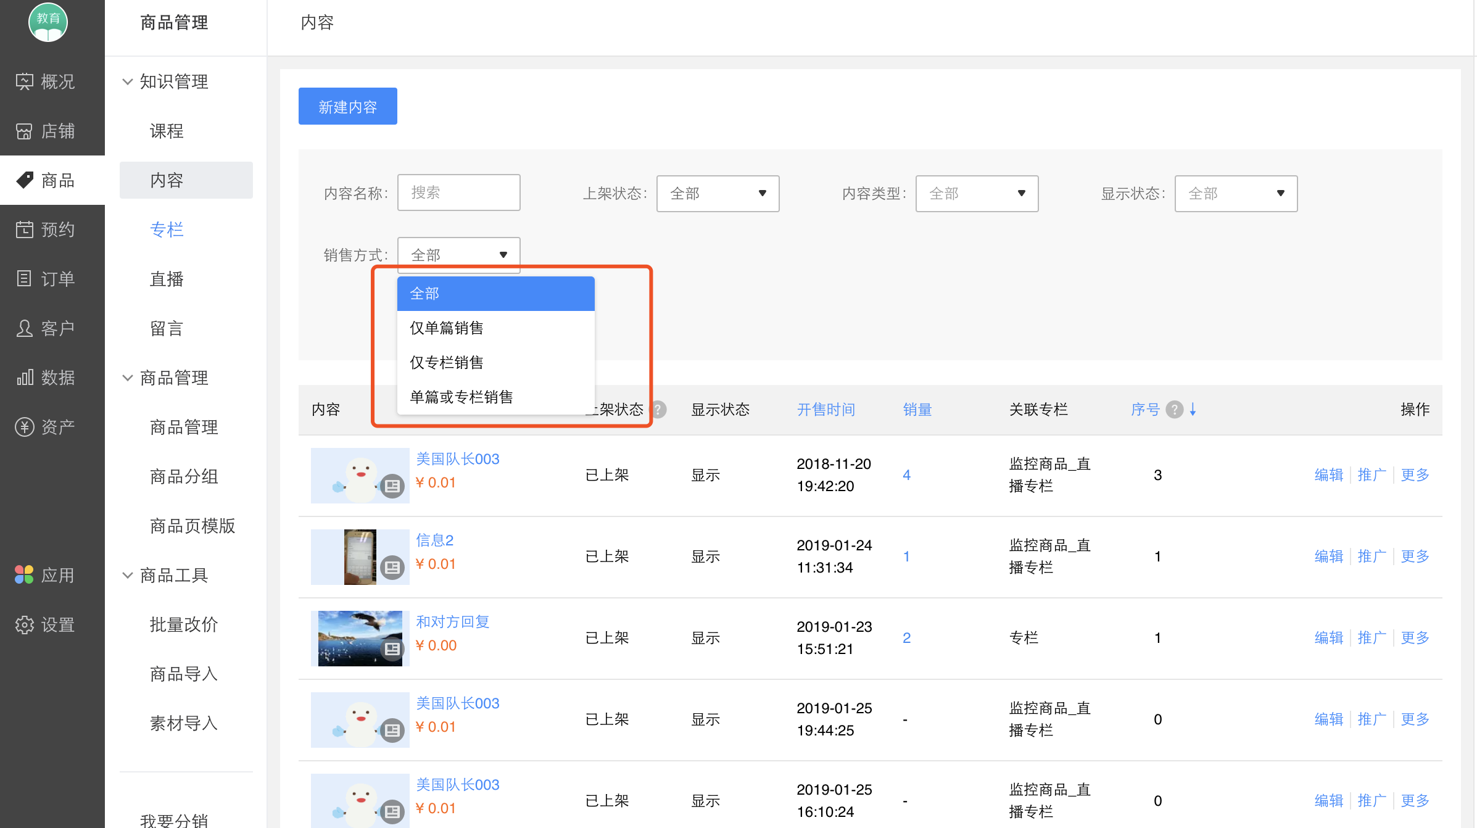Open 商品导入 tool
The height and width of the screenshot is (828, 1477).
[x=184, y=674]
